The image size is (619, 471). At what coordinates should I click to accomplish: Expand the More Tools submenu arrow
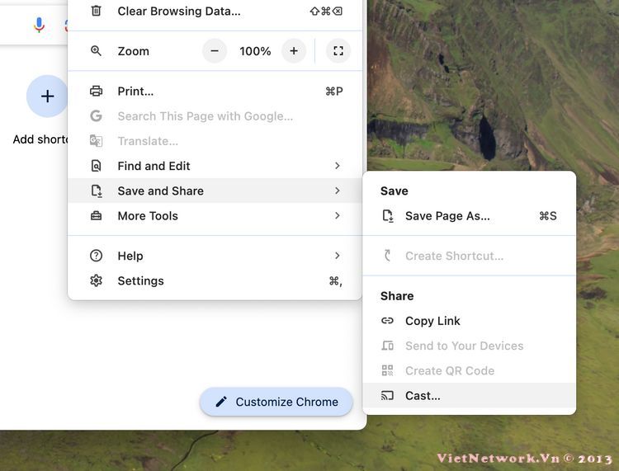tap(337, 216)
